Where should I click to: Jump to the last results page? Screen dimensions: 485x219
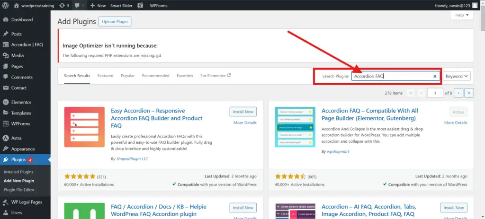469,93
